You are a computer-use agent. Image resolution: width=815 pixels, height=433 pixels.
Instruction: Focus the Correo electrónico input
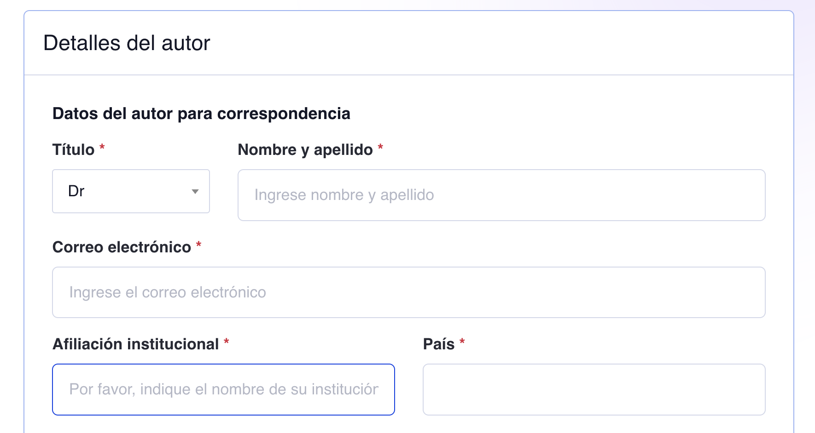point(408,292)
